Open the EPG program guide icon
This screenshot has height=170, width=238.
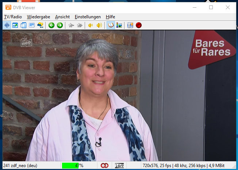pos(41,25)
